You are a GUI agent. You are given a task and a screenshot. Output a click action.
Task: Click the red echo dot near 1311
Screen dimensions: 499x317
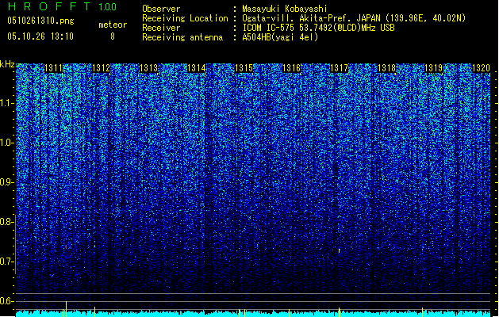[x=66, y=246]
